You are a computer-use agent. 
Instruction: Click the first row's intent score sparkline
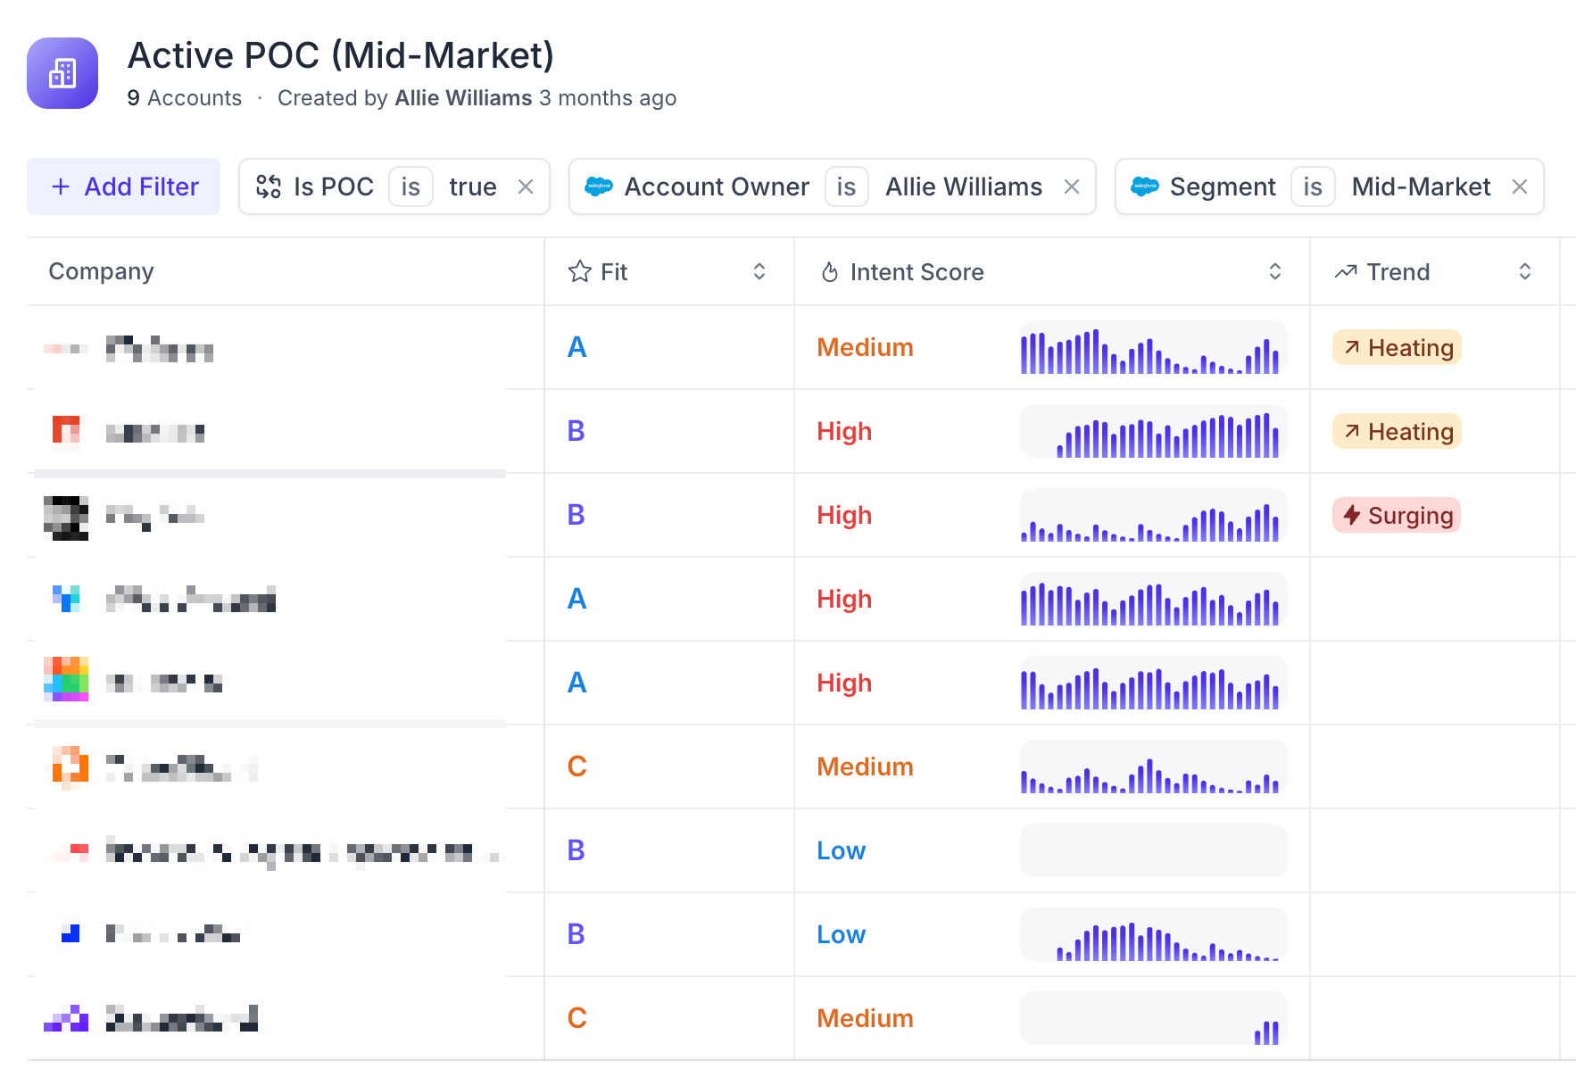pos(1153,347)
